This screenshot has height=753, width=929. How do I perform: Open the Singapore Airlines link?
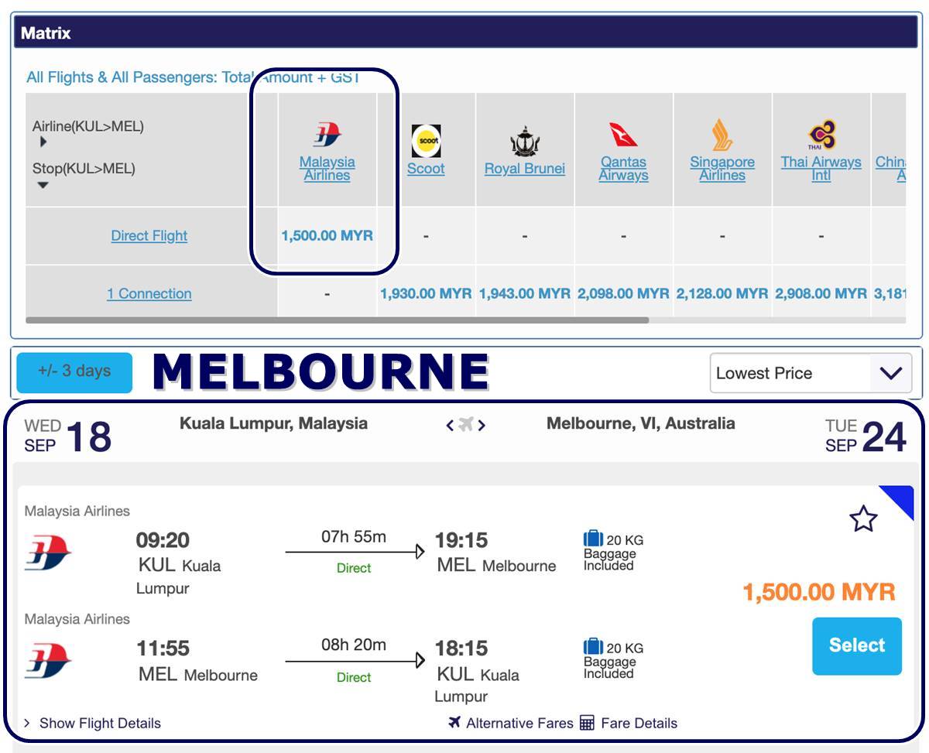point(722,169)
